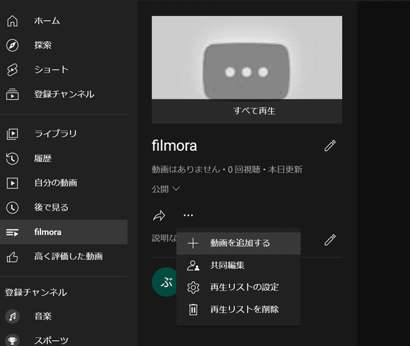This screenshot has width=410, height=346.
Task: Click the すべて再生 play all button
Action: point(247,111)
